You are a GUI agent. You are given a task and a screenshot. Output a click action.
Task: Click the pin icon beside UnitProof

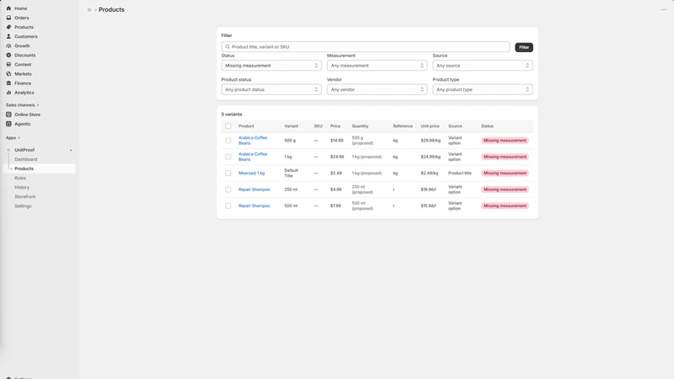click(71, 150)
